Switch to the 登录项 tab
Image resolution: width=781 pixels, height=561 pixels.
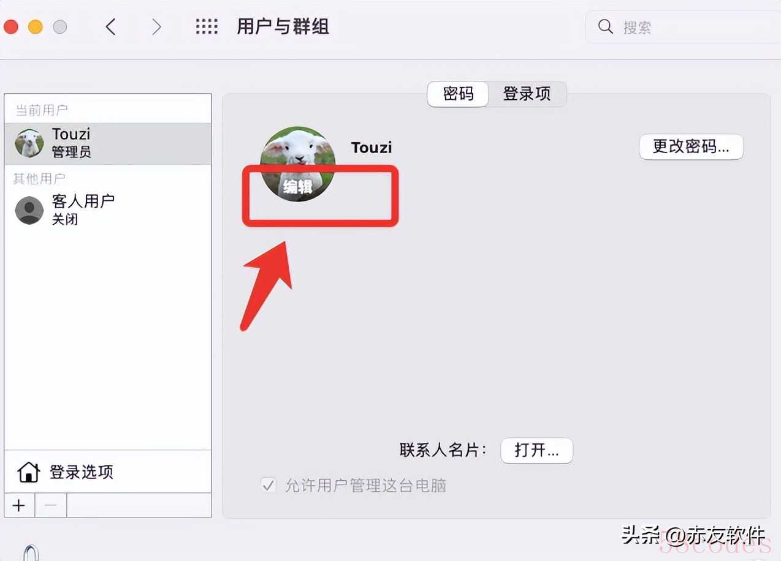527,94
